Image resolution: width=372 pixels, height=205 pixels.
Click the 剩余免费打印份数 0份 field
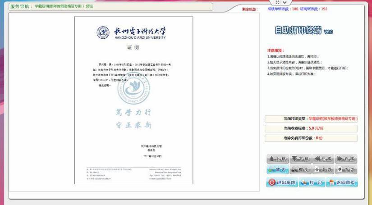311,138
